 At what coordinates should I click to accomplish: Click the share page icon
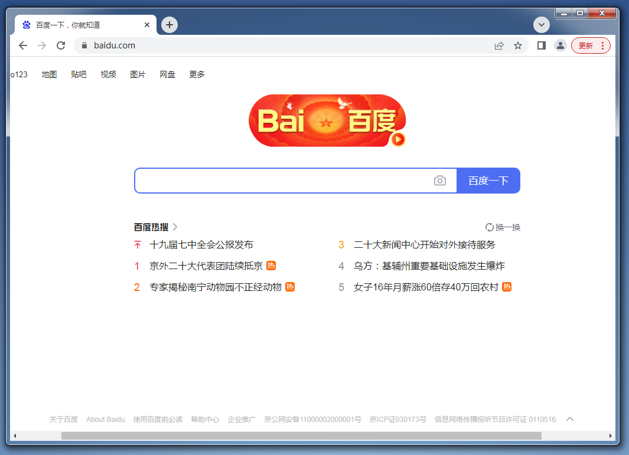click(x=499, y=45)
